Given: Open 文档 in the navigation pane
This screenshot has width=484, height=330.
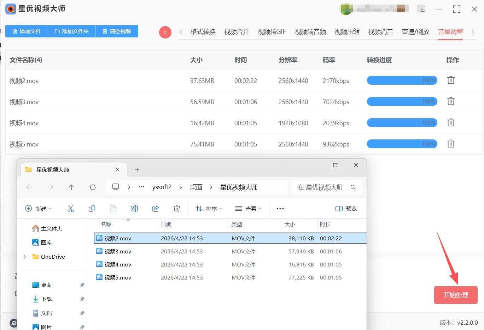Looking at the screenshot, I should 42,313.
